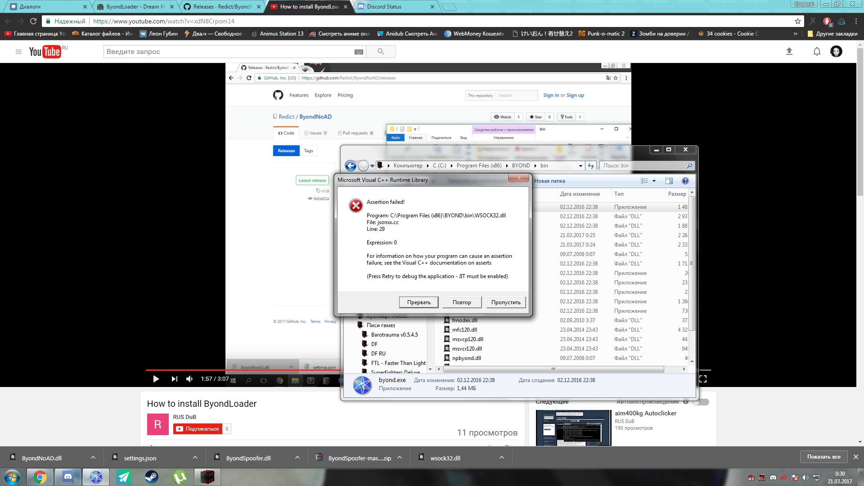Select FTL - Faster Than Light folder

398,363
